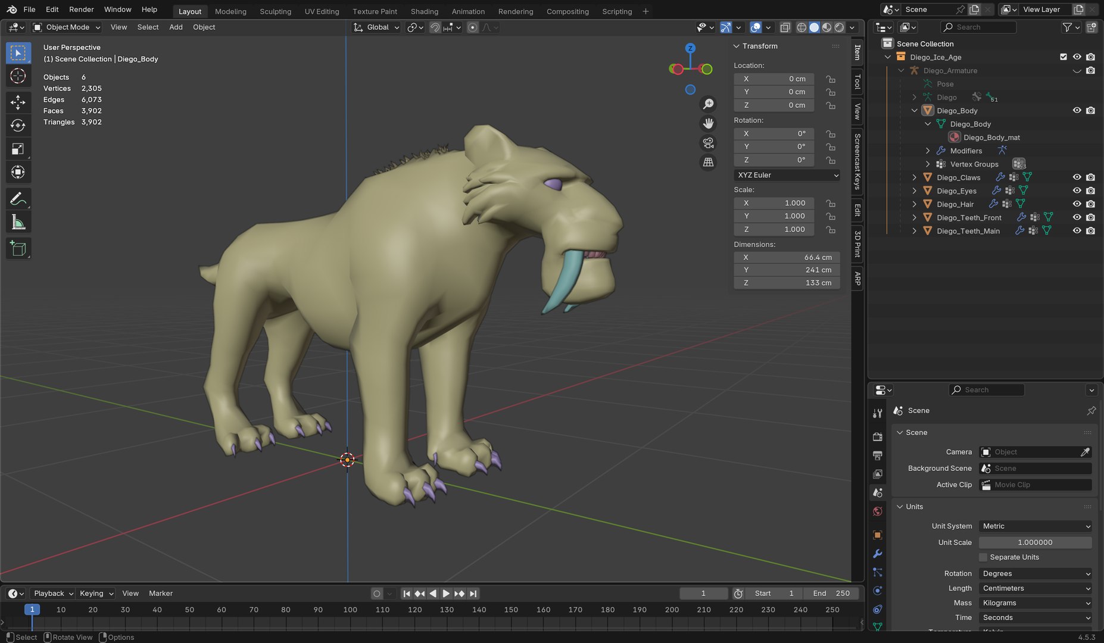Image resolution: width=1104 pixels, height=643 pixels.
Task: Toggle proportional editing
Action: coord(472,27)
